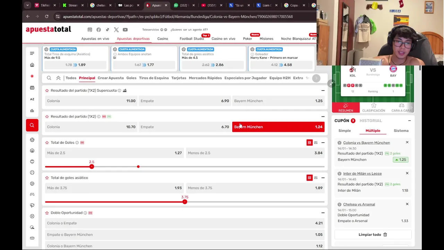Collapse the Cupón bet slip panel

point(409,121)
